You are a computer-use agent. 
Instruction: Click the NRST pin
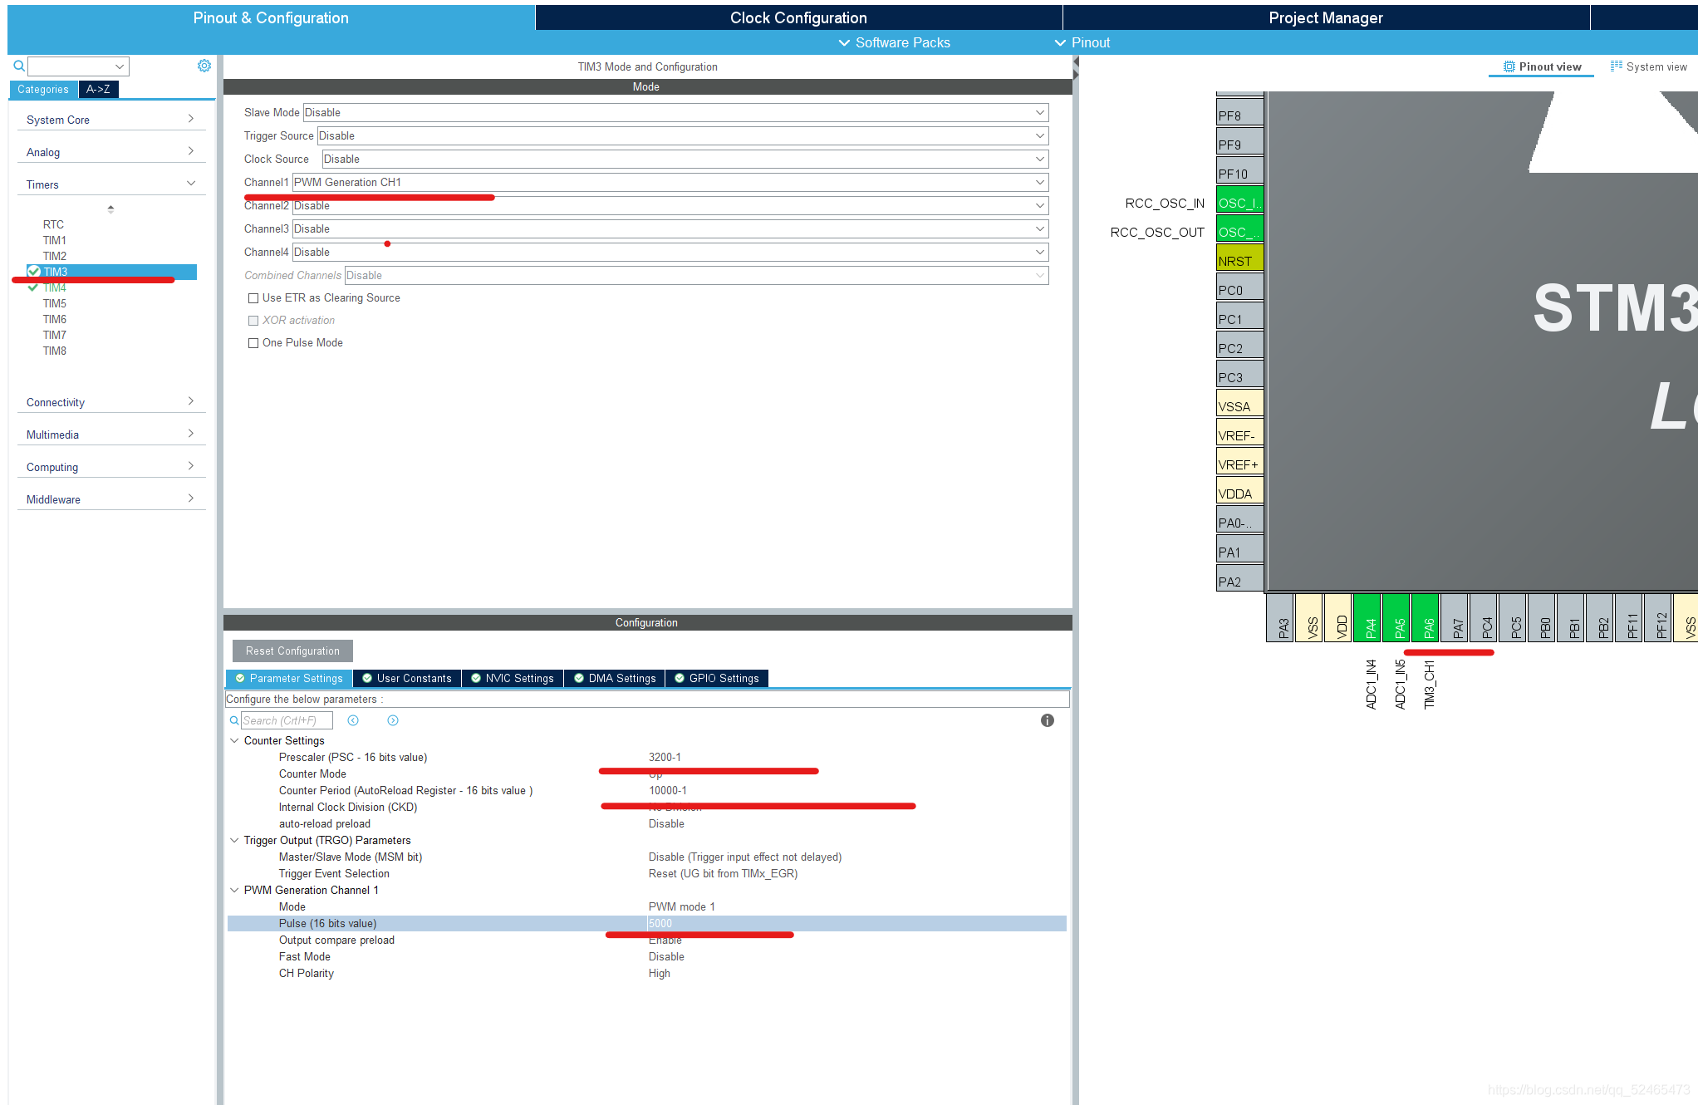[1239, 258]
